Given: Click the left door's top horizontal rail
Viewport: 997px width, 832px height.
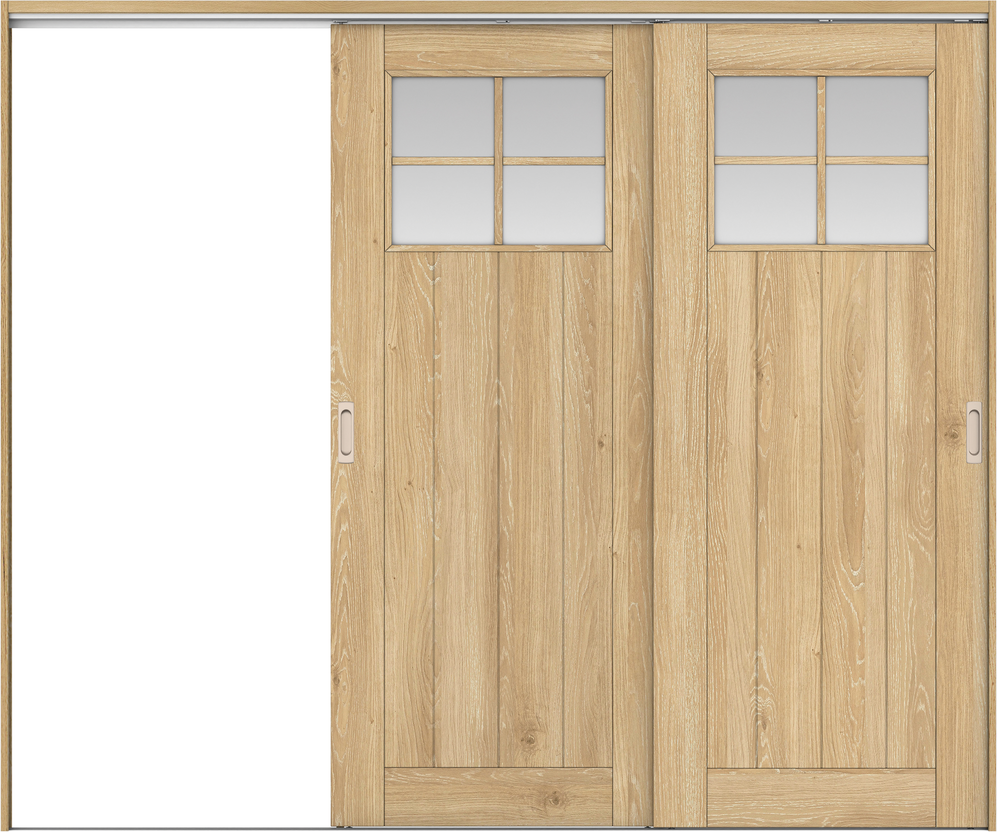Looking at the screenshot, I should coord(498,47).
